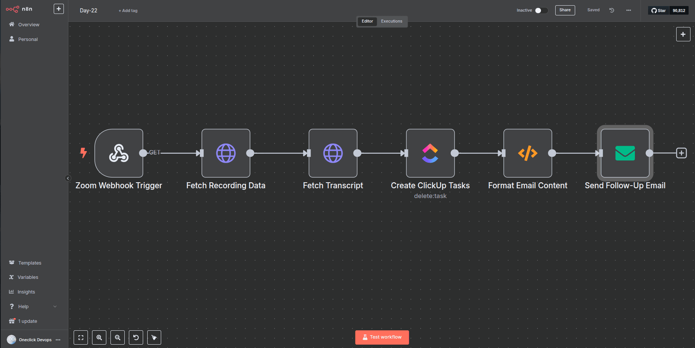The width and height of the screenshot is (695, 348).
Task: Click the Fetch Recording Data label
Action: point(226,185)
